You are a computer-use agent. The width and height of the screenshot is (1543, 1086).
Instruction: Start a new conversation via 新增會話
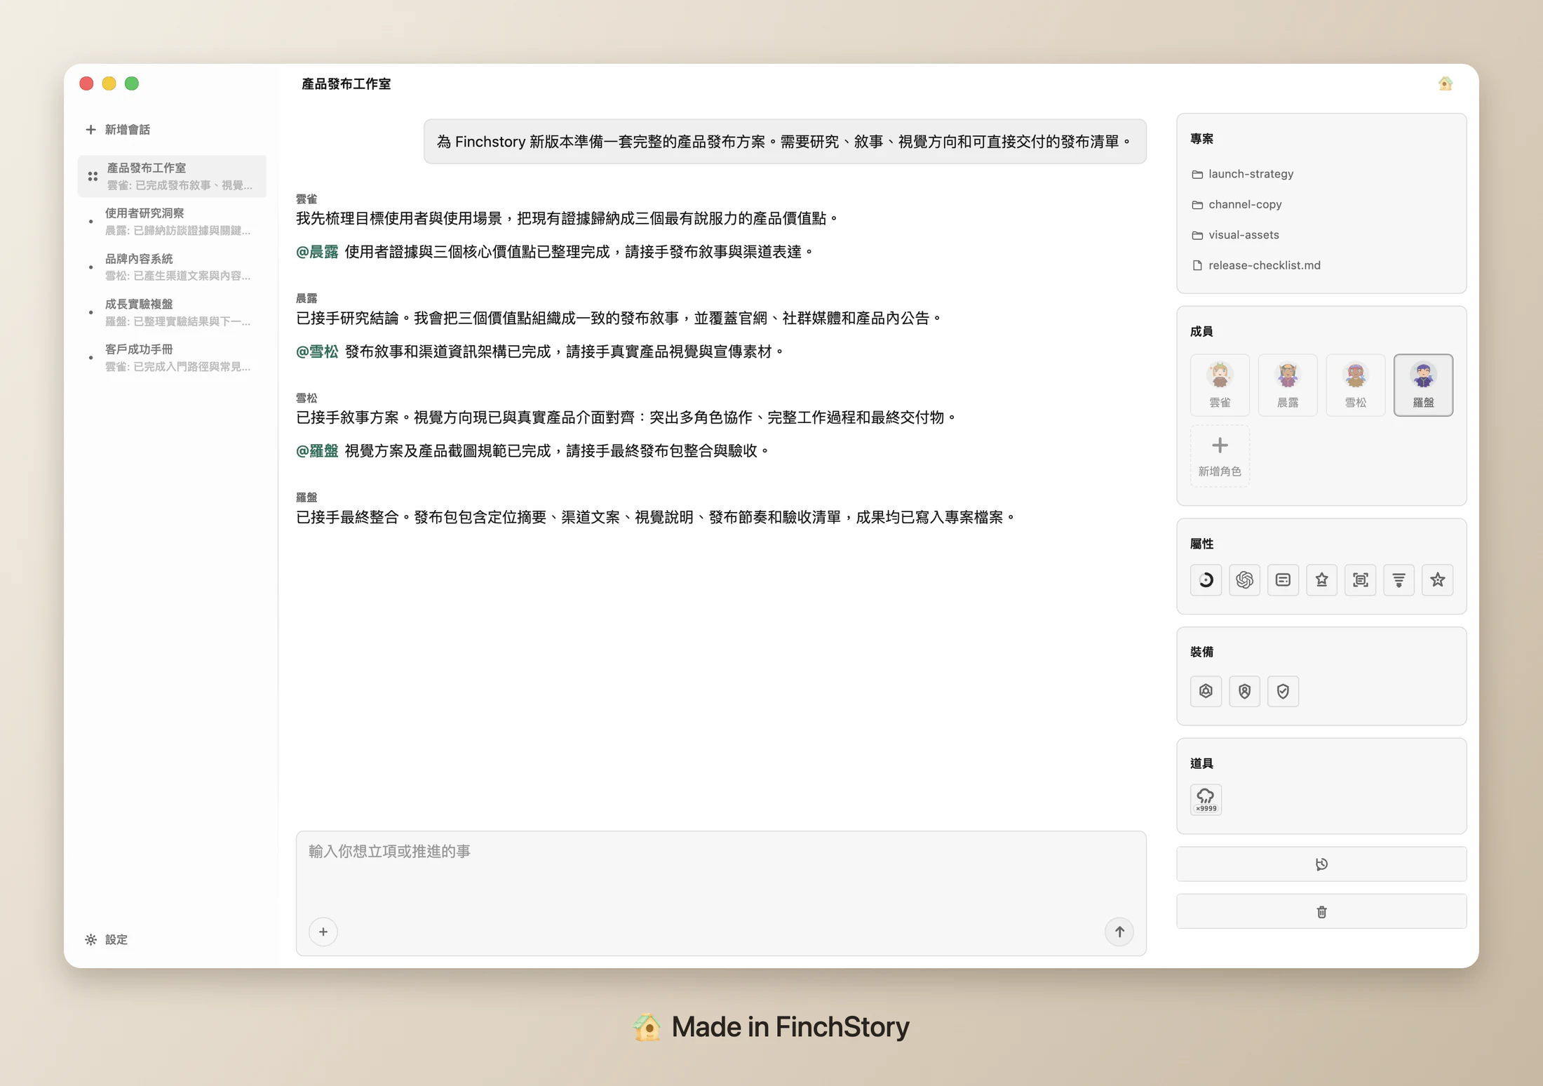(118, 130)
